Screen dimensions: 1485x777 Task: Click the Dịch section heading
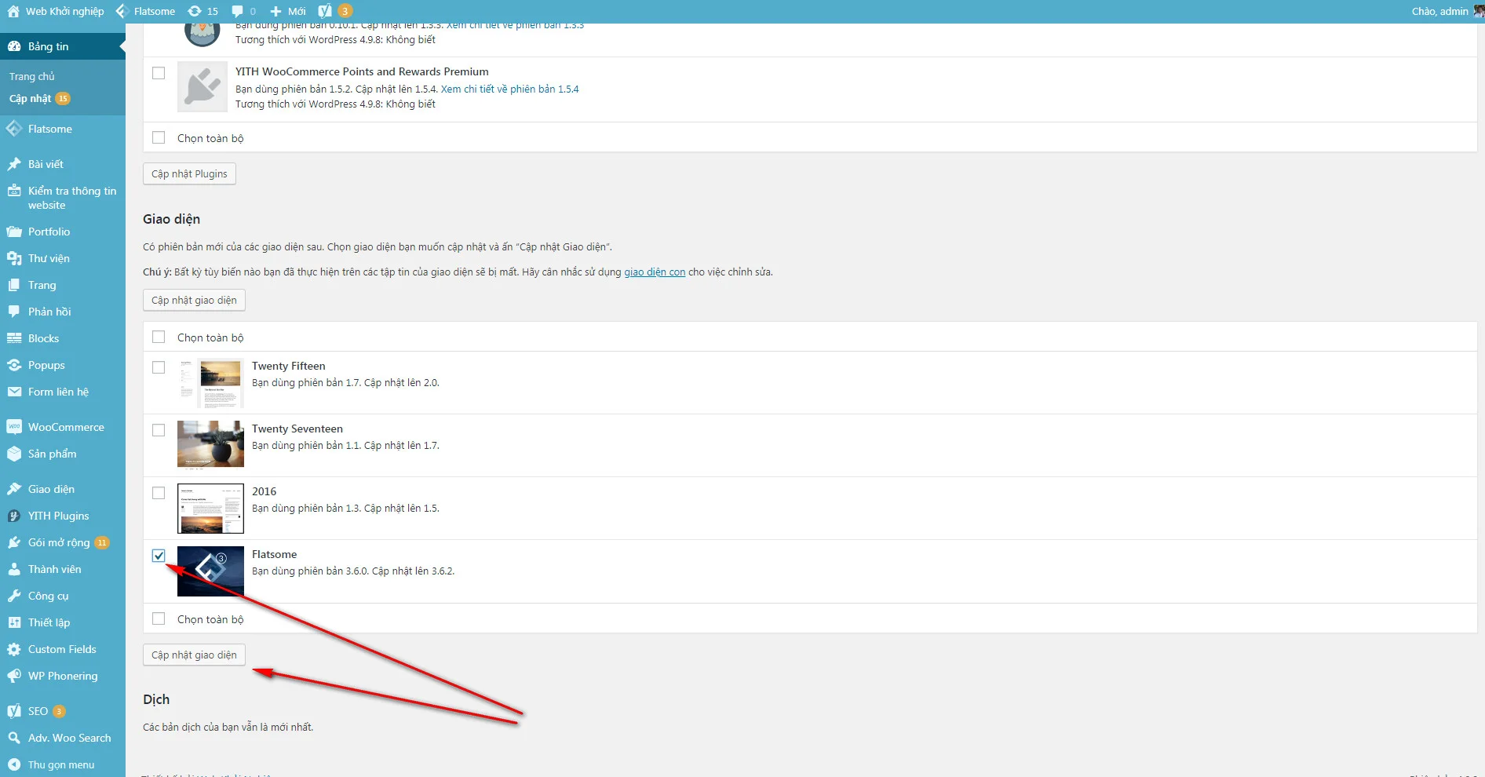[x=156, y=699]
